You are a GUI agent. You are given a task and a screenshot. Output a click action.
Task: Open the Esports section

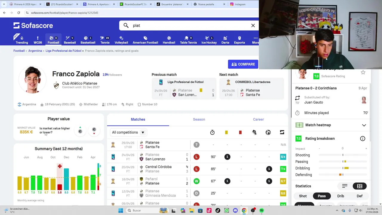(x=239, y=40)
